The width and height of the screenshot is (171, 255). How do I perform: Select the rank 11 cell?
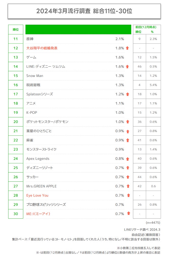(16, 39)
